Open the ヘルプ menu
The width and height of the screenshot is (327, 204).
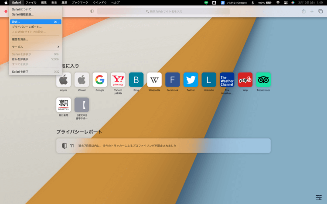click(116, 3)
